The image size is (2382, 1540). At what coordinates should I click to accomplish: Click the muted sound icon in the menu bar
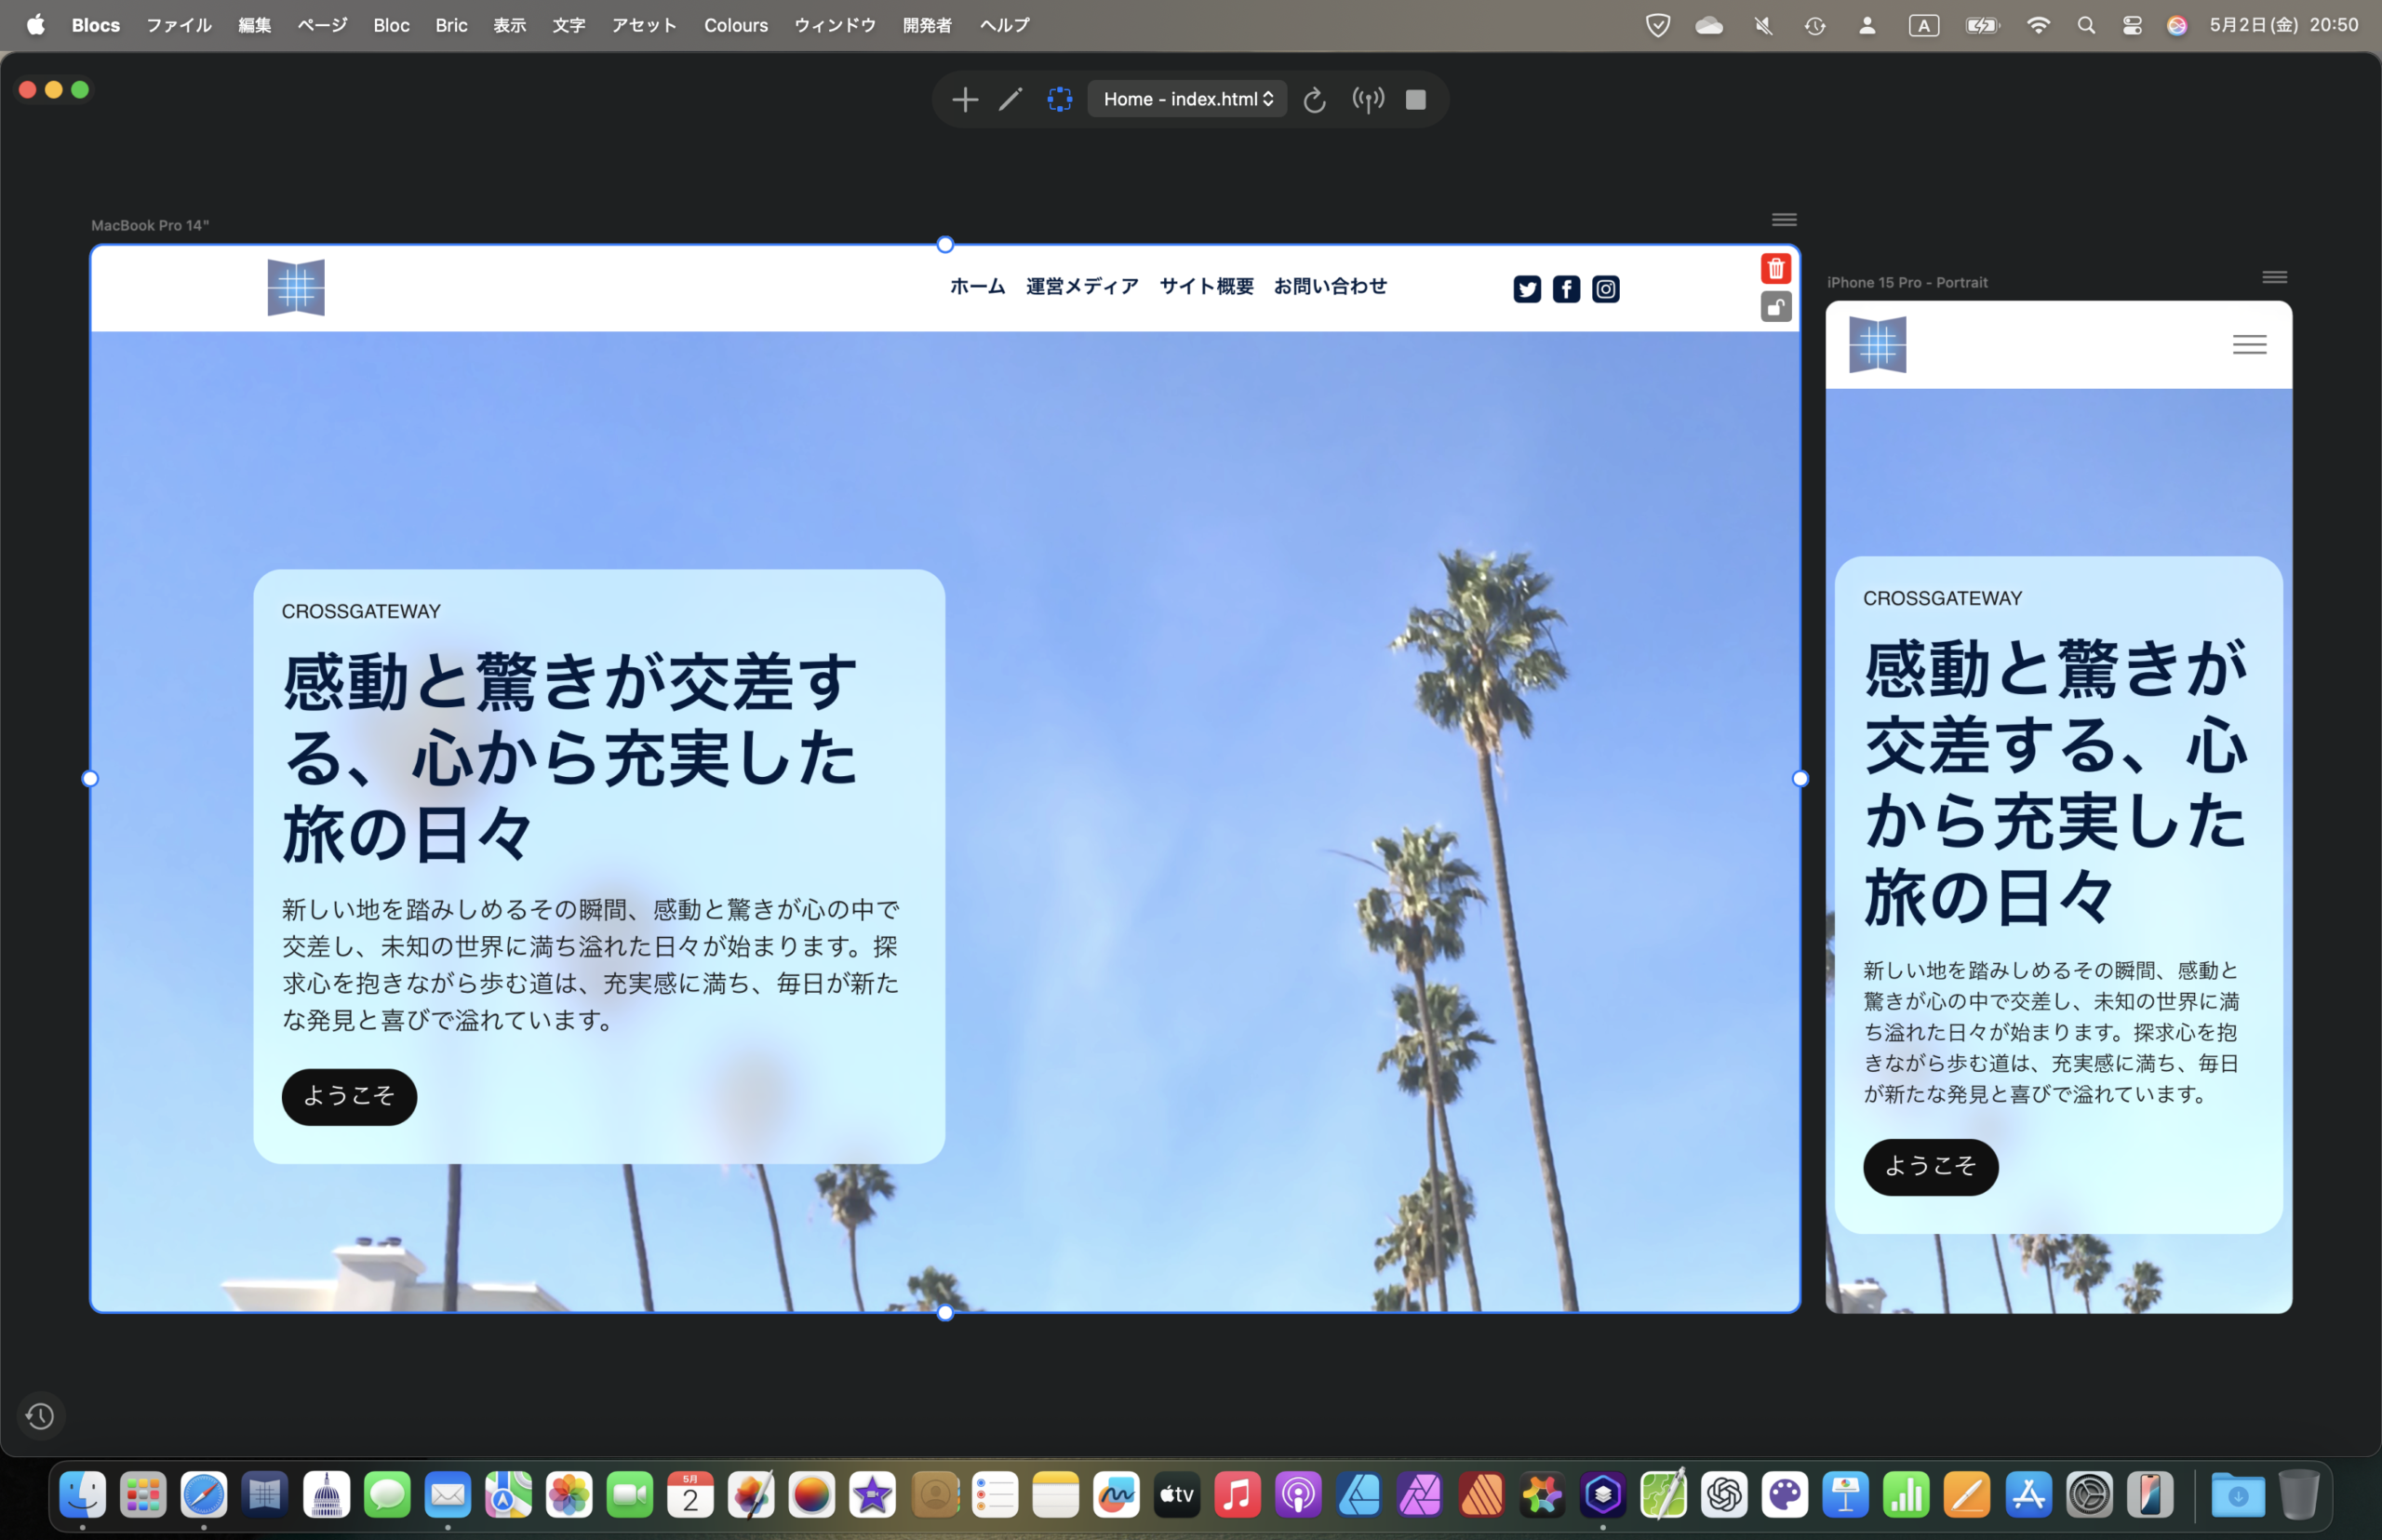tap(1763, 26)
